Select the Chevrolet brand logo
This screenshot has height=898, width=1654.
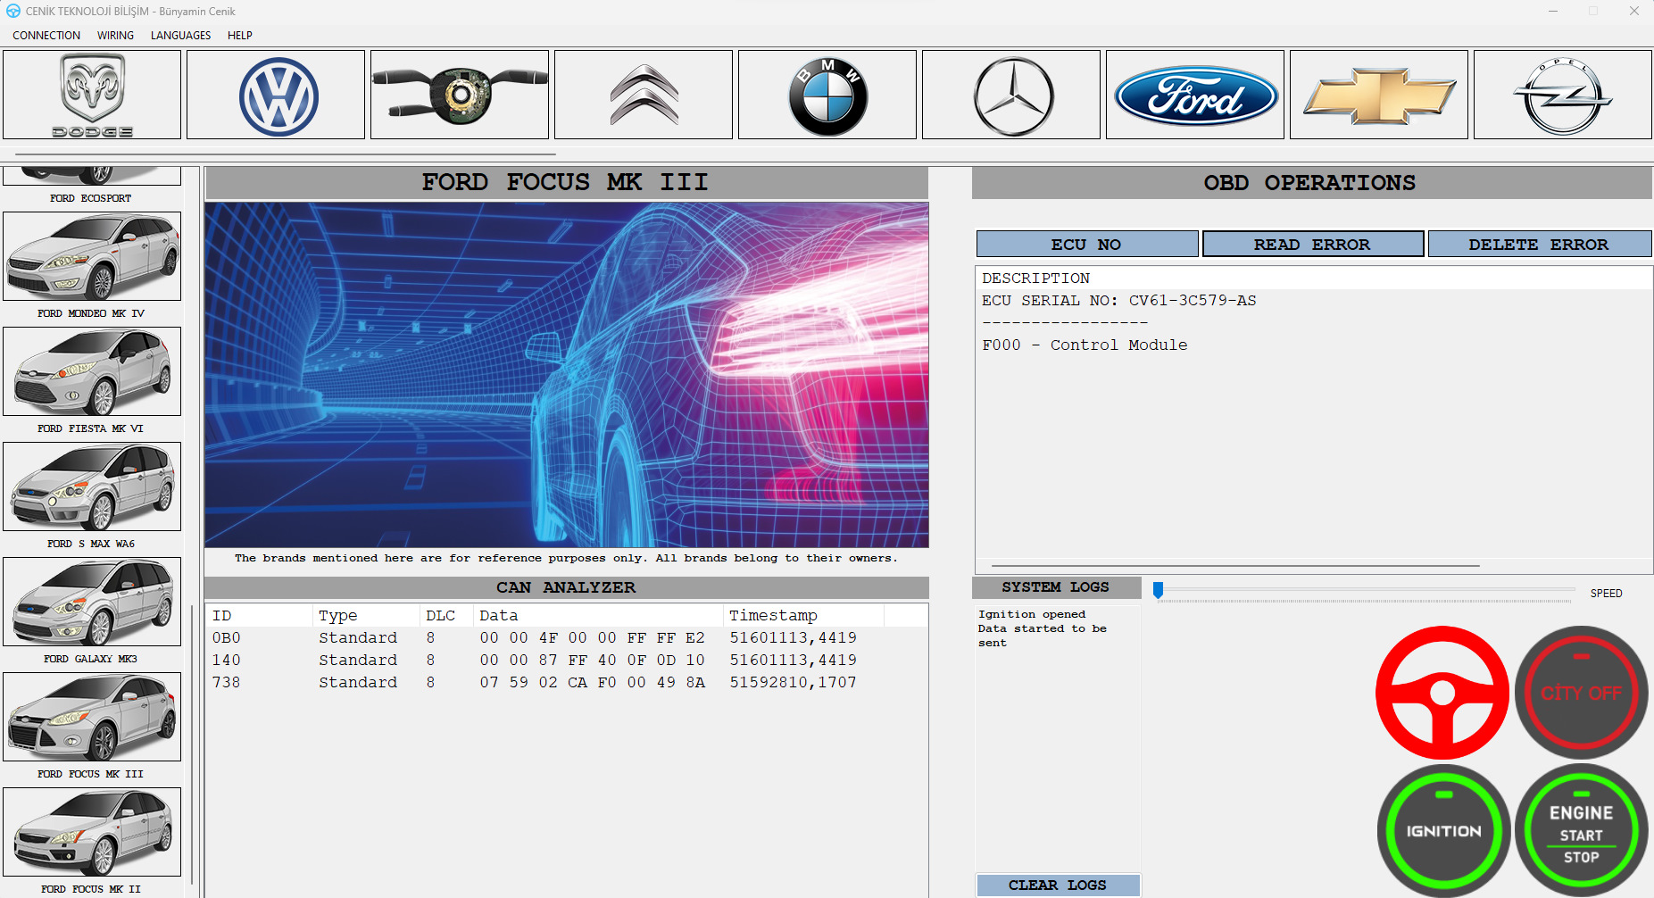[1377, 94]
